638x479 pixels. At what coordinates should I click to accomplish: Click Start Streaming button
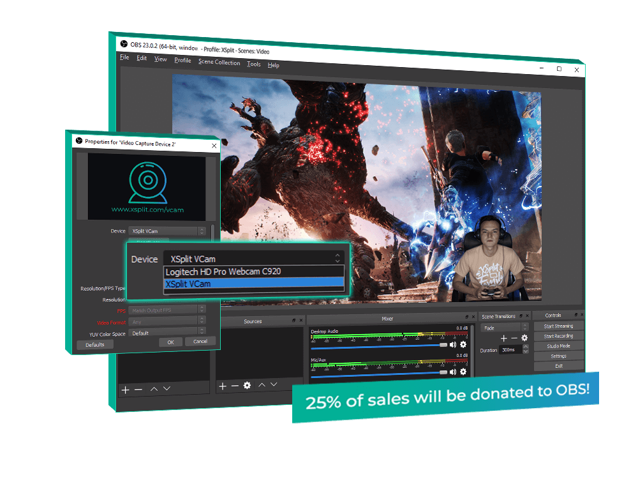[x=558, y=326]
